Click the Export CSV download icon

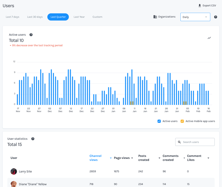[200, 5]
